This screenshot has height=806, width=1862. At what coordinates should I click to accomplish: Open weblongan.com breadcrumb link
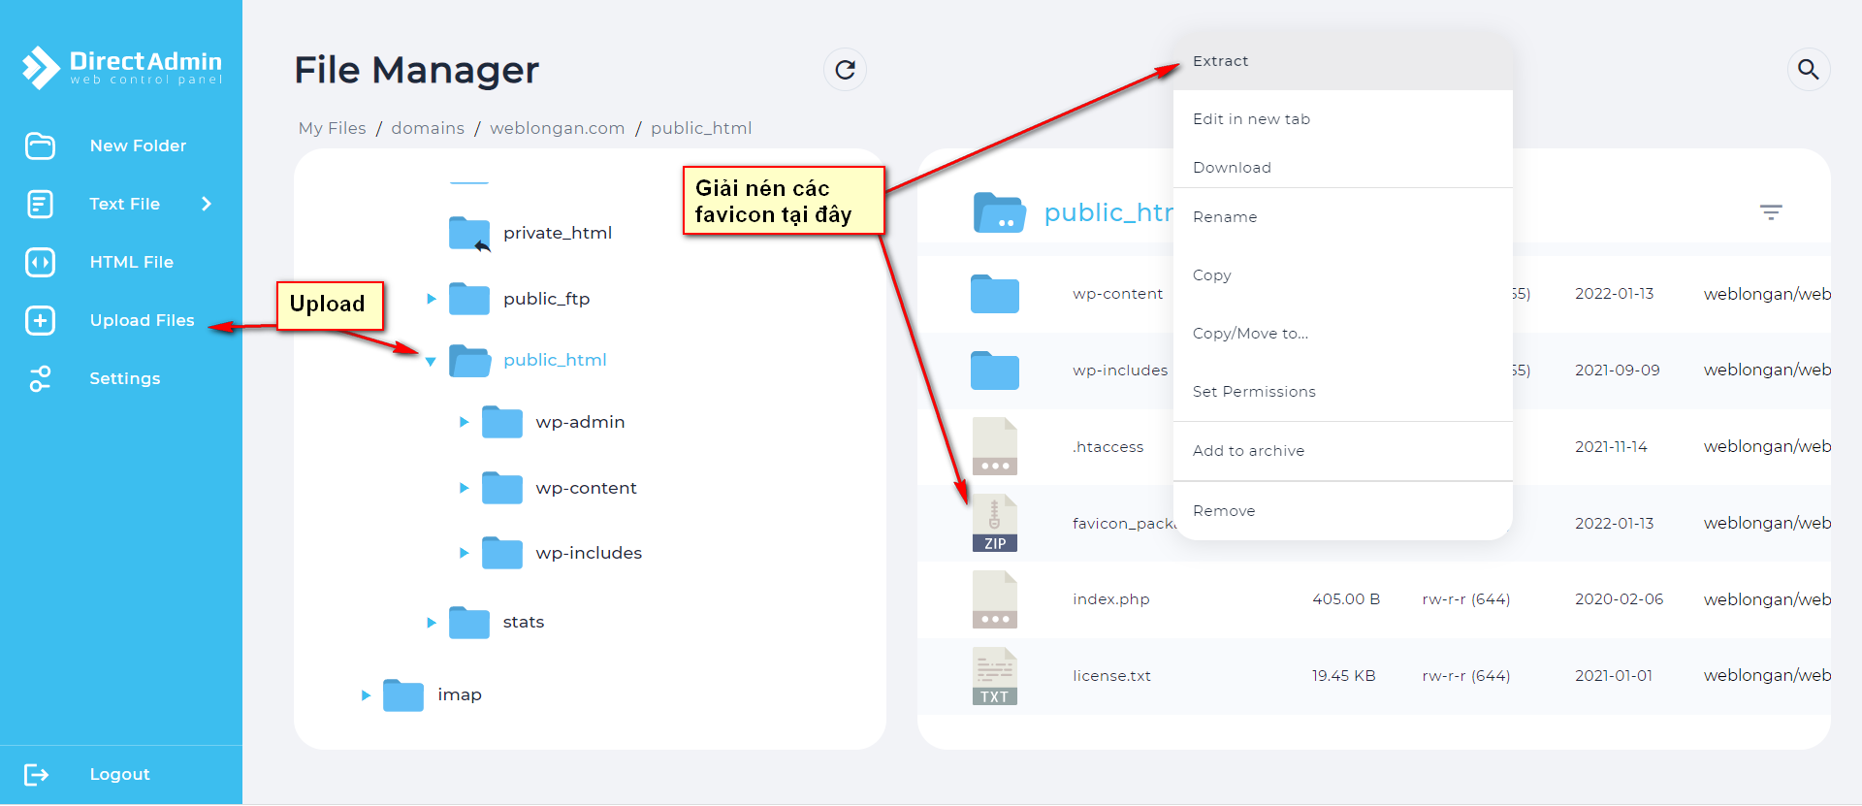(558, 128)
